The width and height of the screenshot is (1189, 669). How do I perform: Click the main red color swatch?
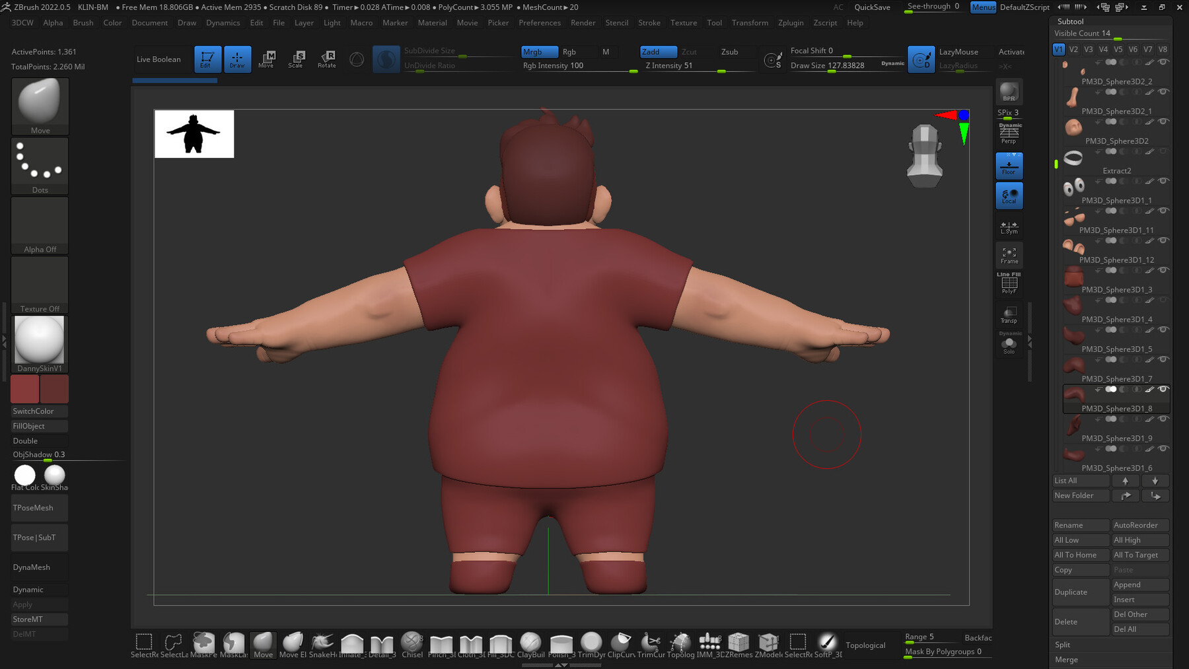[25, 389]
